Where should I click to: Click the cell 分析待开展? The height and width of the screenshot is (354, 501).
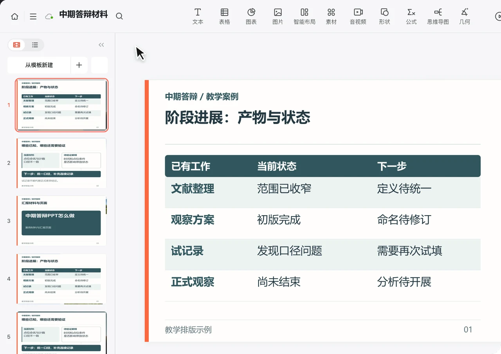coord(404,282)
